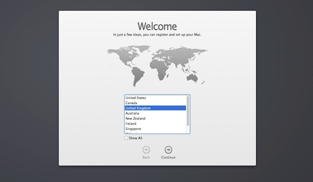
Task: Select Australia in country list
Action: click(156, 113)
